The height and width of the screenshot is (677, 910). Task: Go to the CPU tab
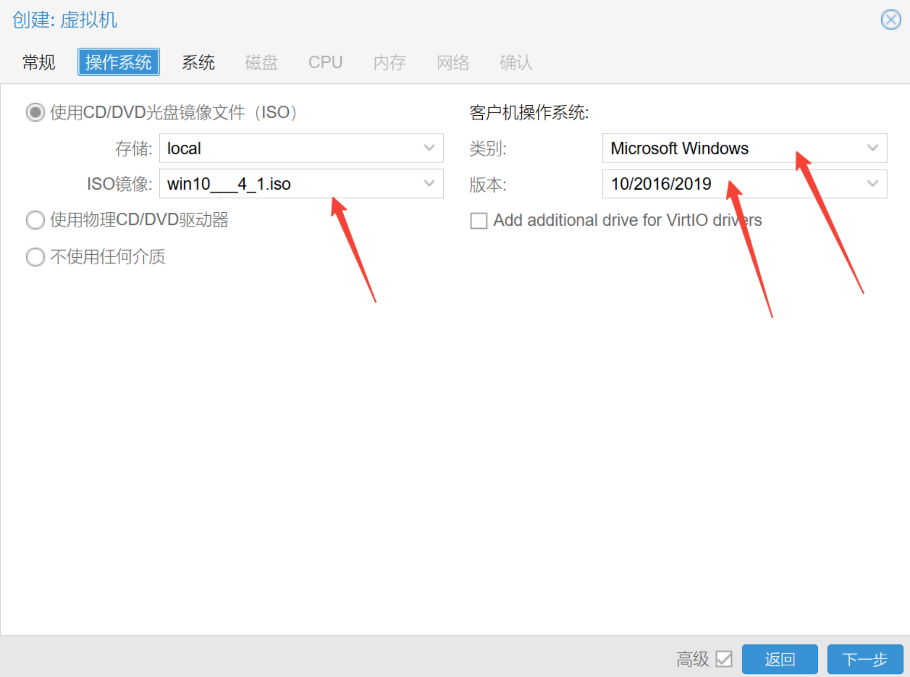[325, 62]
